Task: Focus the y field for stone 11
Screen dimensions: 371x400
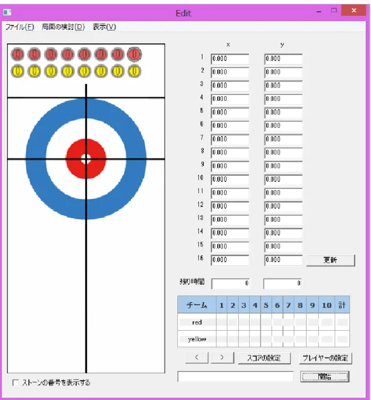Action: point(283,193)
